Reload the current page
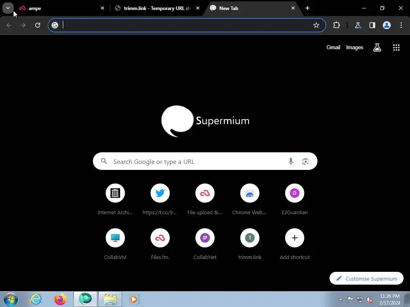Viewport: 410px width, 307px height. tap(38, 25)
